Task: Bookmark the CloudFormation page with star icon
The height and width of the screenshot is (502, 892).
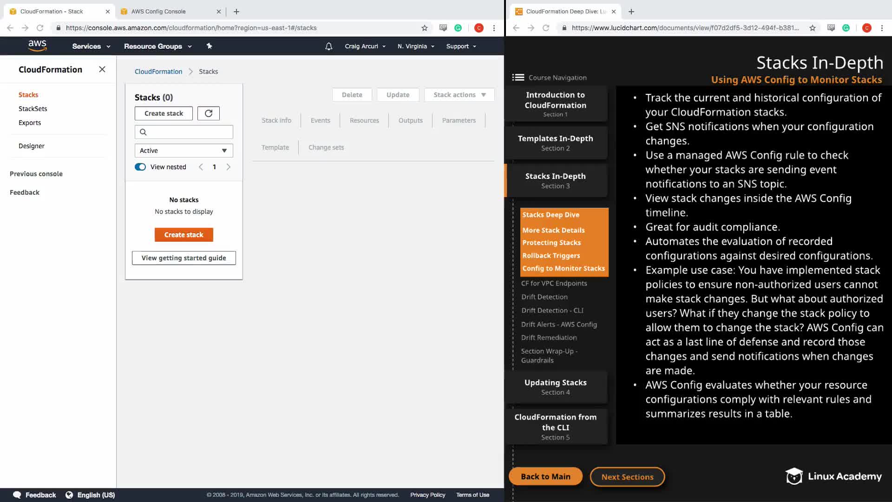Action: pos(424,28)
